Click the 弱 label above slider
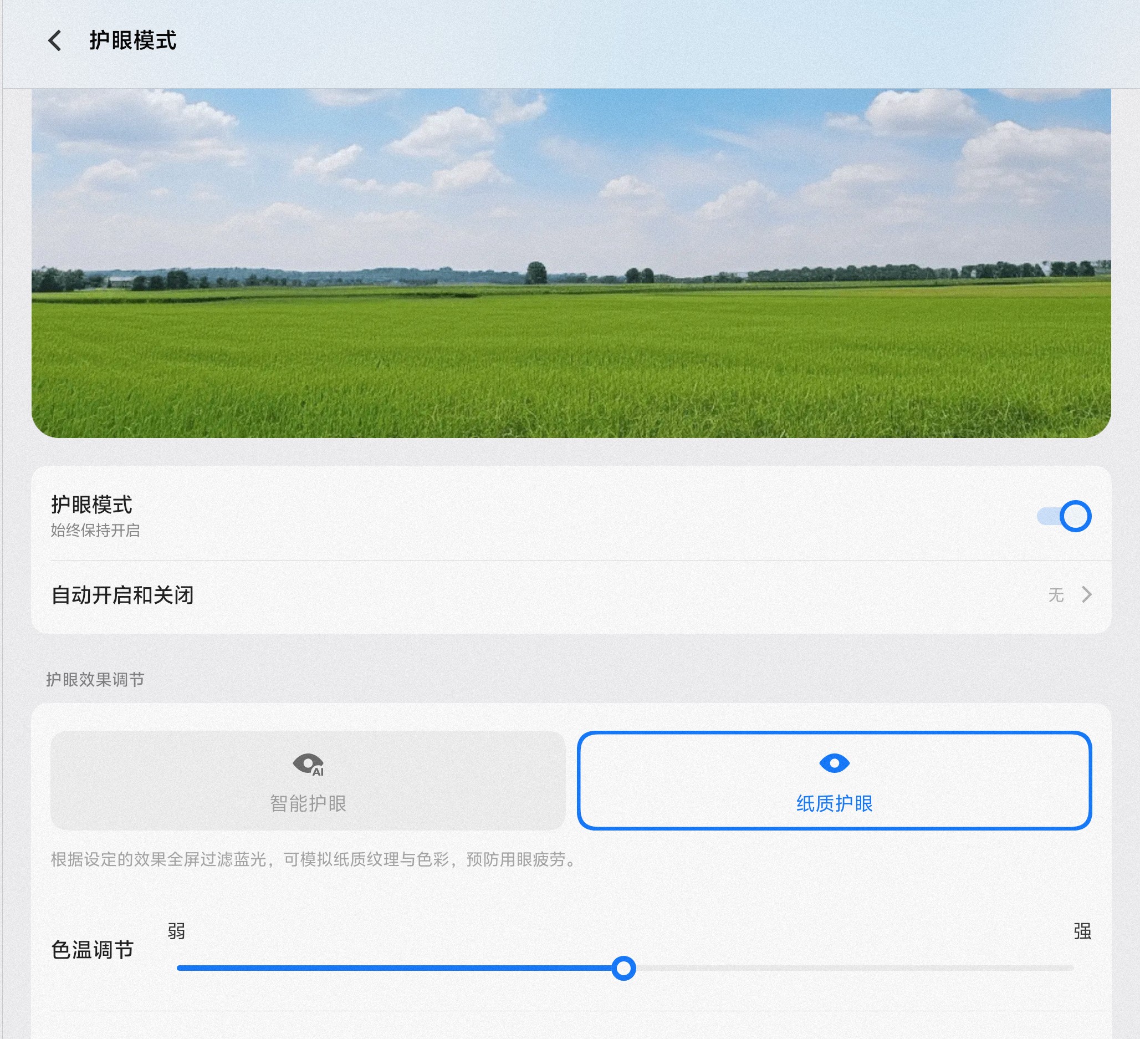 [x=176, y=931]
